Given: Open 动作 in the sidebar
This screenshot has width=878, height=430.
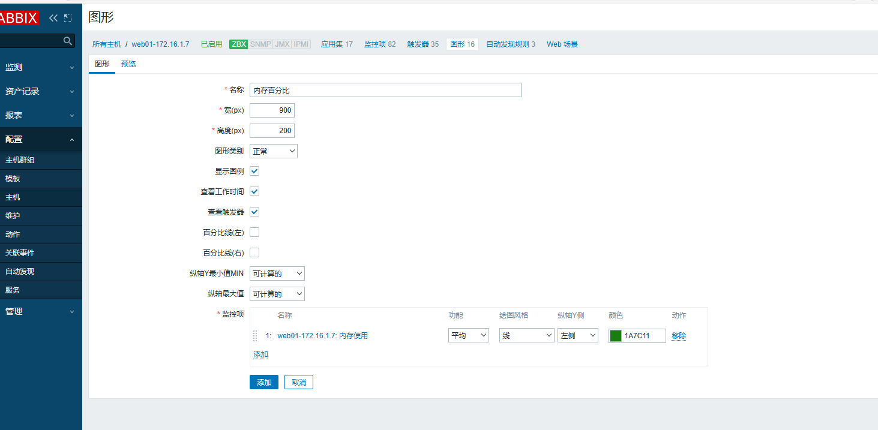Looking at the screenshot, I should coord(41,234).
